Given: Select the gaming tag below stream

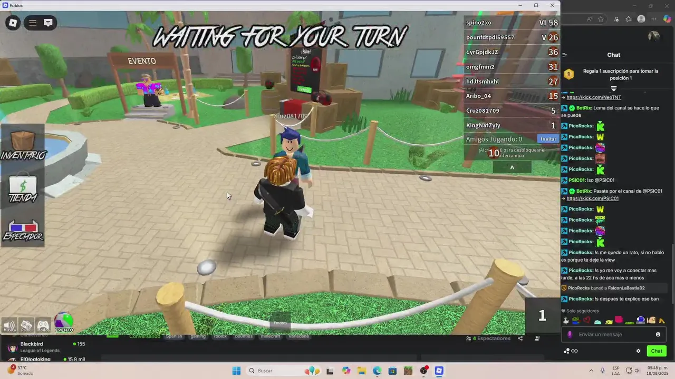Looking at the screenshot, I should click(198, 336).
